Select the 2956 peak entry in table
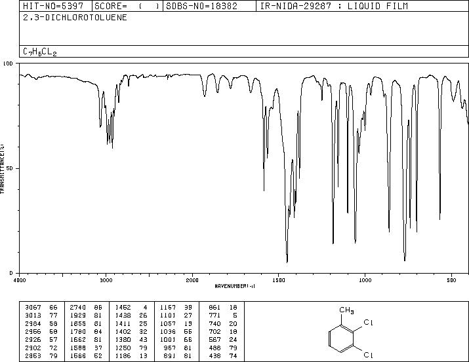This screenshot has height=362, width=469. point(41,331)
